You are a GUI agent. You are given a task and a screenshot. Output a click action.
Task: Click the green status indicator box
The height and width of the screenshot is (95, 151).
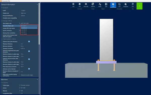[139, 6]
